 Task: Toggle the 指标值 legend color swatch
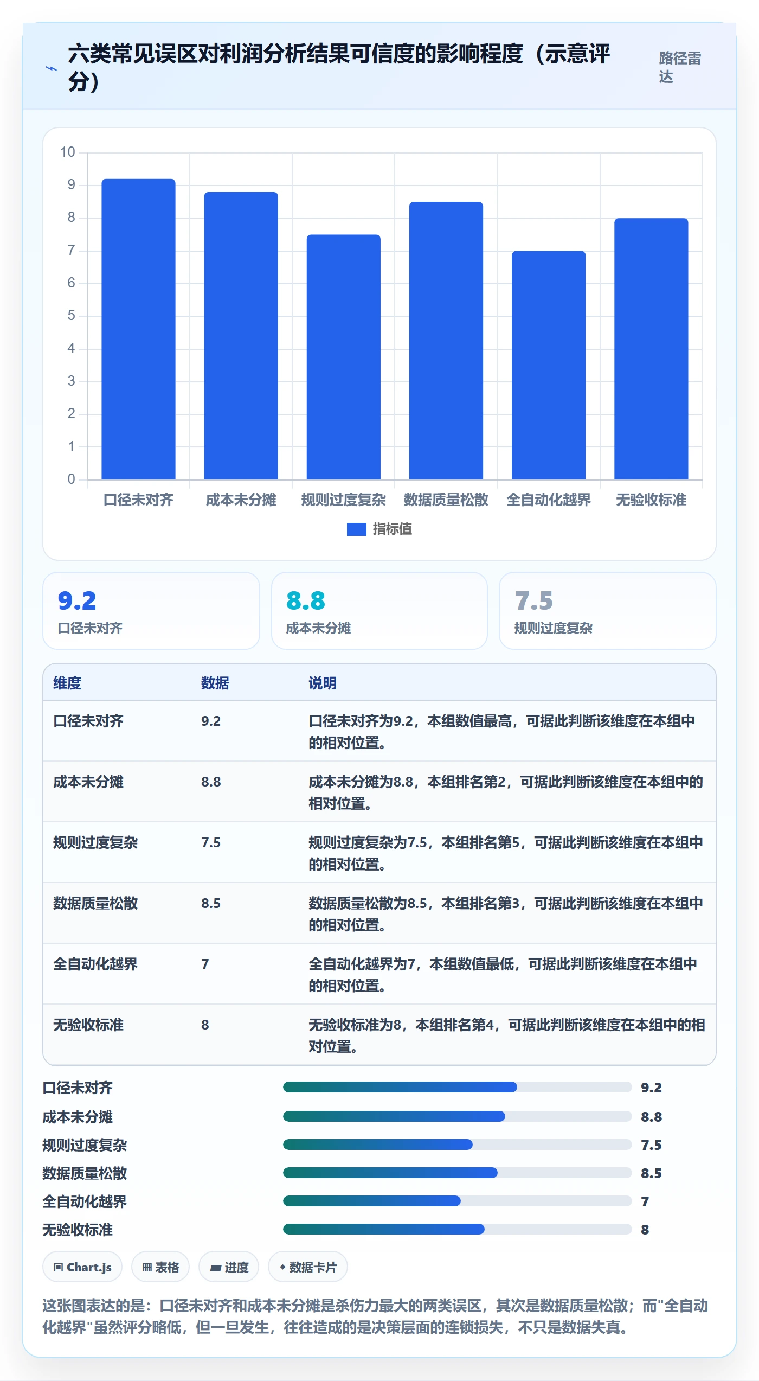coord(356,529)
